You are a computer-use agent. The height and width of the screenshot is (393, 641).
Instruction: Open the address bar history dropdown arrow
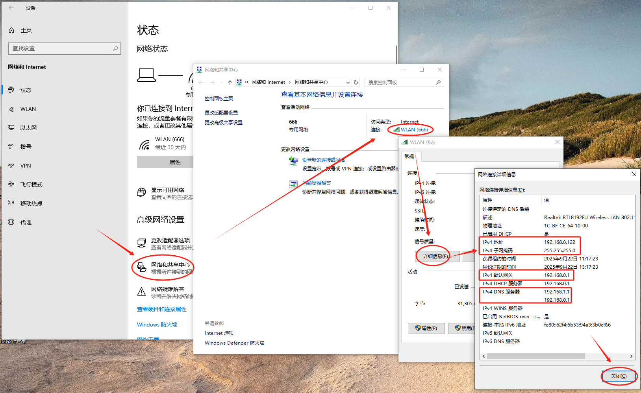348,82
